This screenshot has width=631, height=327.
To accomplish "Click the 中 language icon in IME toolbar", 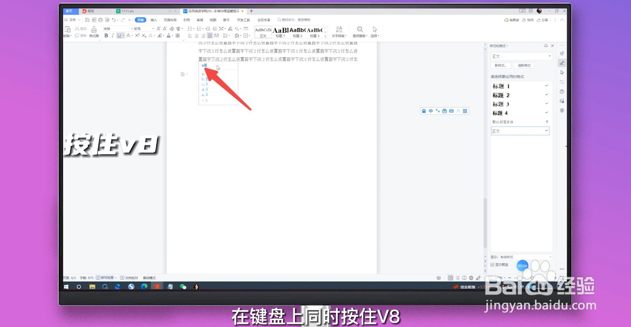I will click(x=431, y=111).
